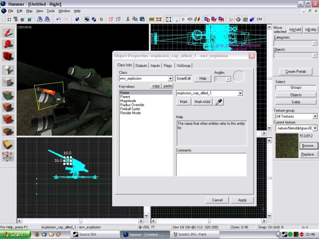Click the Save Window State icon
Image resolution: width=319 pixels, height=239 pixels.
(47, 20)
